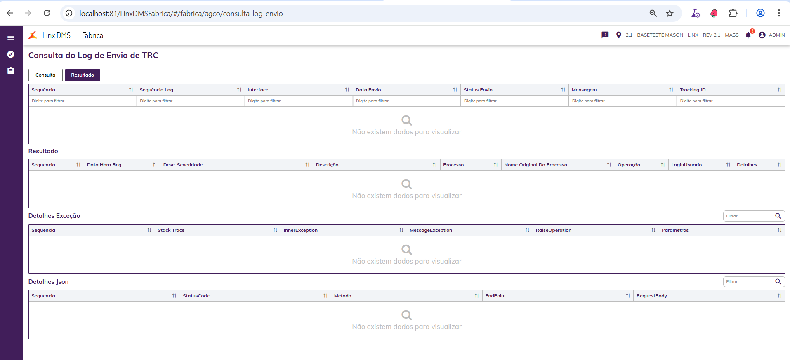Image resolution: width=790 pixels, height=360 pixels.
Task: Click the Sequência Log column filter field
Action: click(x=190, y=101)
